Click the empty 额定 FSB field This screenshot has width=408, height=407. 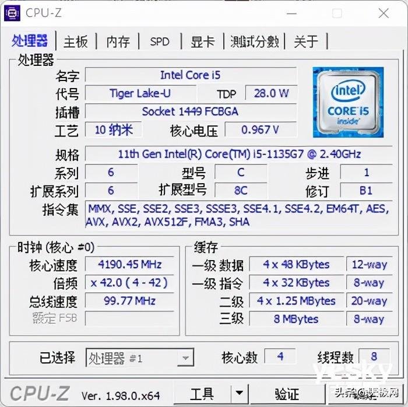tap(129, 318)
